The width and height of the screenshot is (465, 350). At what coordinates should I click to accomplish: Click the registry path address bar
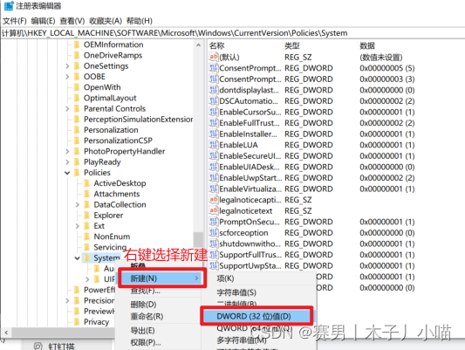click(232, 33)
